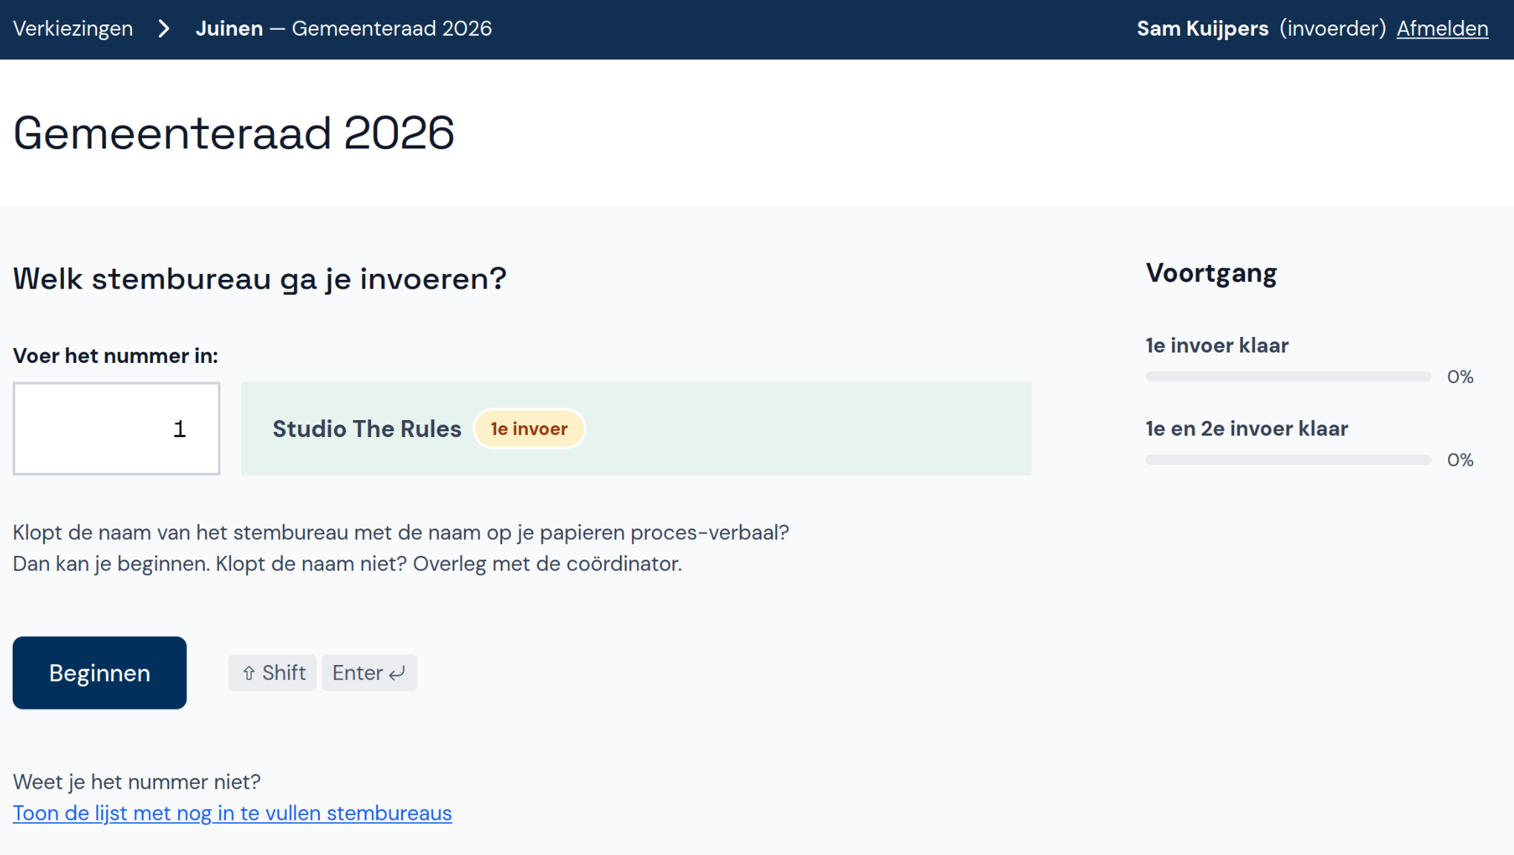Expand the Verkiezingen breadcrumb
The width and height of the screenshot is (1514, 855).
73,28
